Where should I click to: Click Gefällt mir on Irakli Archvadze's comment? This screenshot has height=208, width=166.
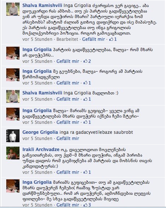(x=68, y=172)
